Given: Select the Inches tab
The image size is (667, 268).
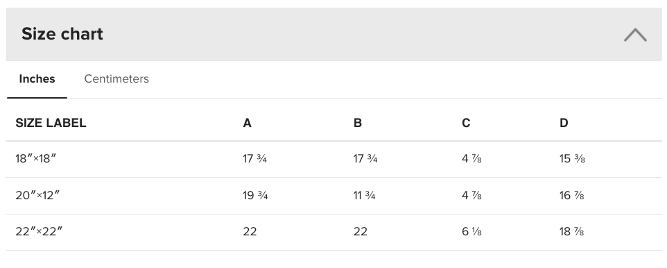Looking at the screenshot, I should pyautogui.click(x=37, y=79).
